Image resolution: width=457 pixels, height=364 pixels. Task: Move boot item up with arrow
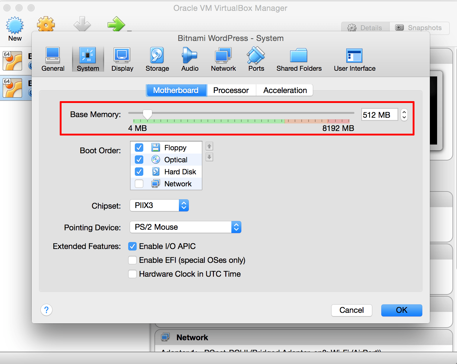click(209, 146)
